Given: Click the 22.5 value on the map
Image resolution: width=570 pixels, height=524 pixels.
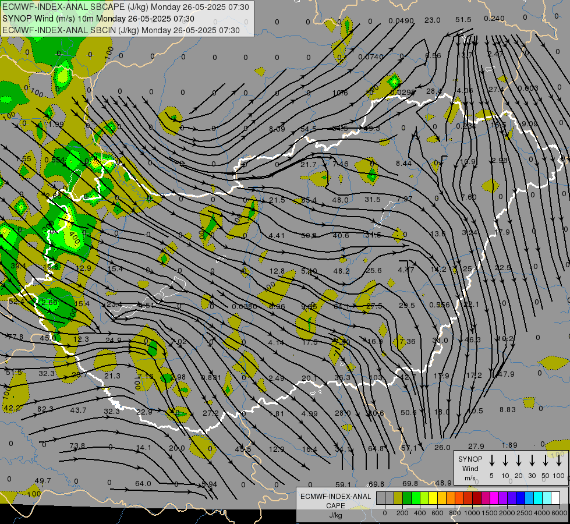Looking at the screenshot, I should tap(503, 268).
